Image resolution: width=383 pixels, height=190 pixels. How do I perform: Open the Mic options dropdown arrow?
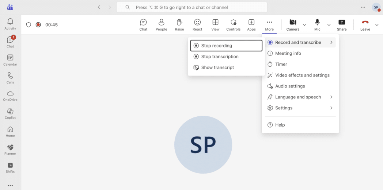[329, 25]
